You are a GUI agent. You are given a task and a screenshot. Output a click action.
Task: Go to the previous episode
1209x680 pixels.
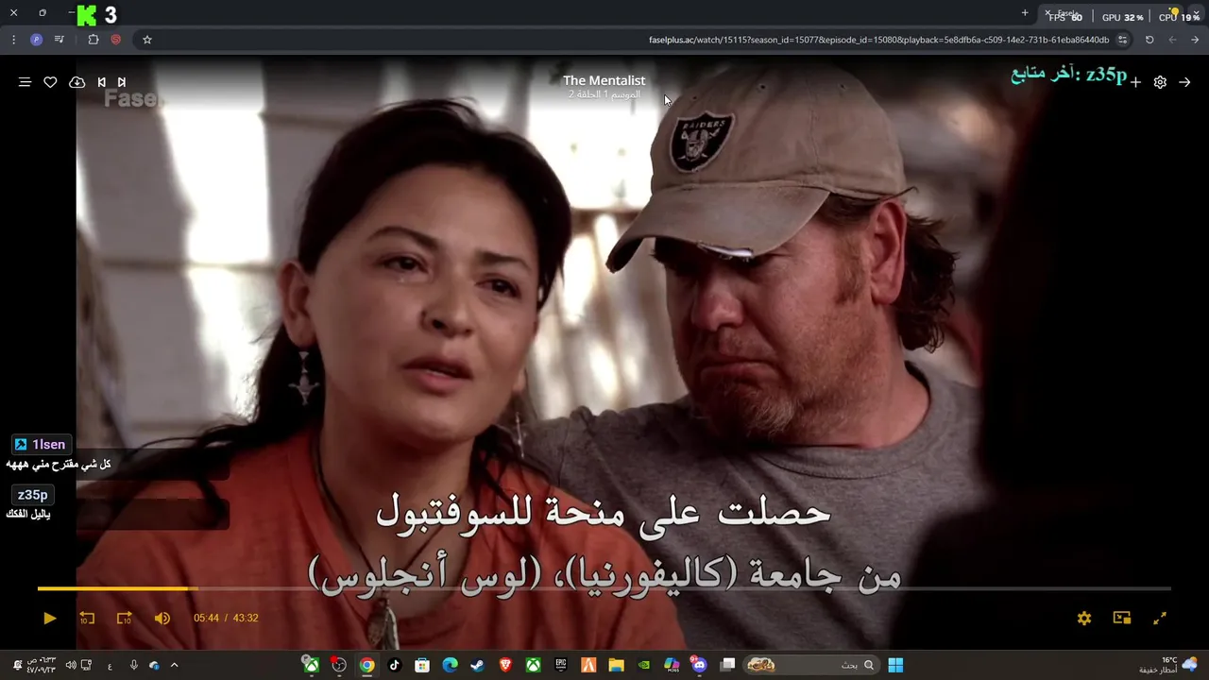pyautogui.click(x=102, y=82)
